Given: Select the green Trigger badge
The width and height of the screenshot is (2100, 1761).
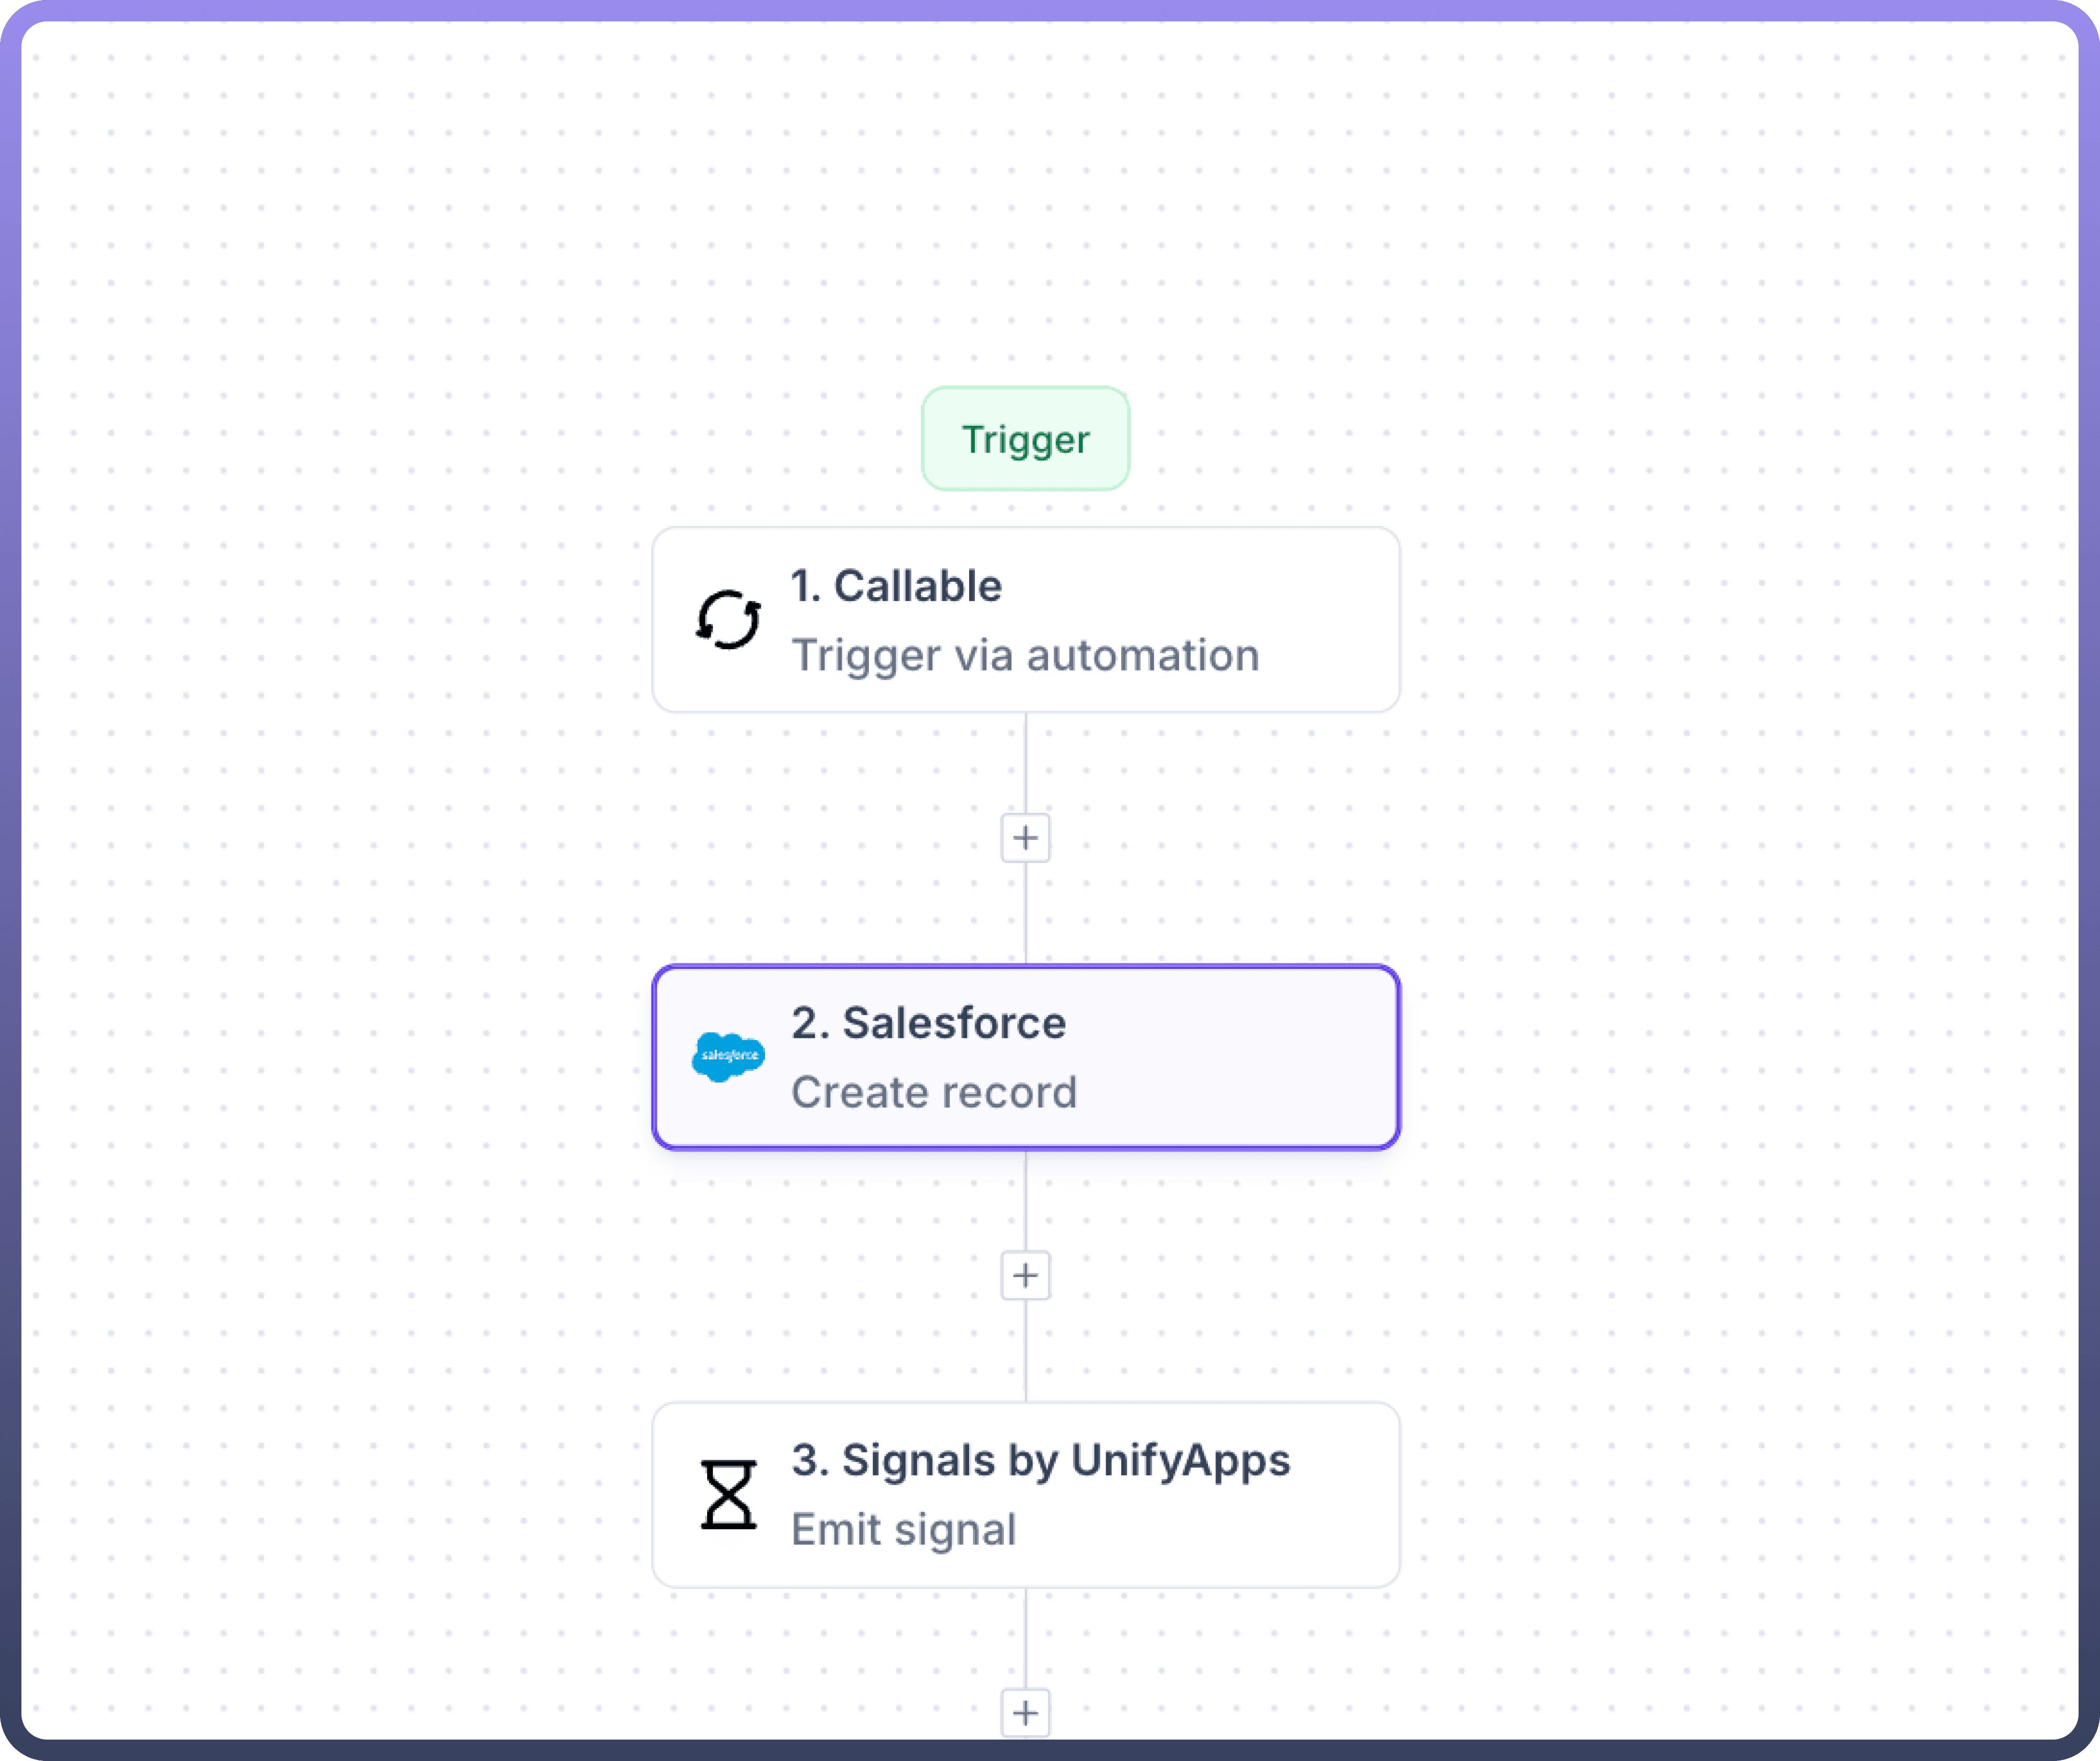Looking at the screenshot, I should [1025, 439].
